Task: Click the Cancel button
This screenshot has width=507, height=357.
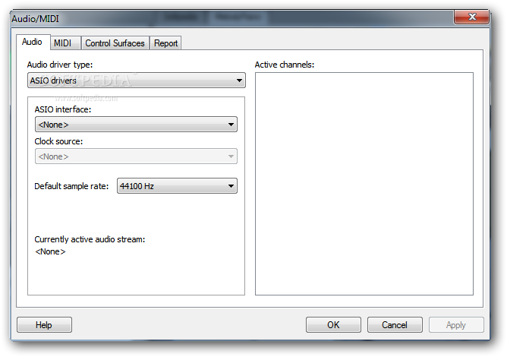Action: (x=395, y=324)
